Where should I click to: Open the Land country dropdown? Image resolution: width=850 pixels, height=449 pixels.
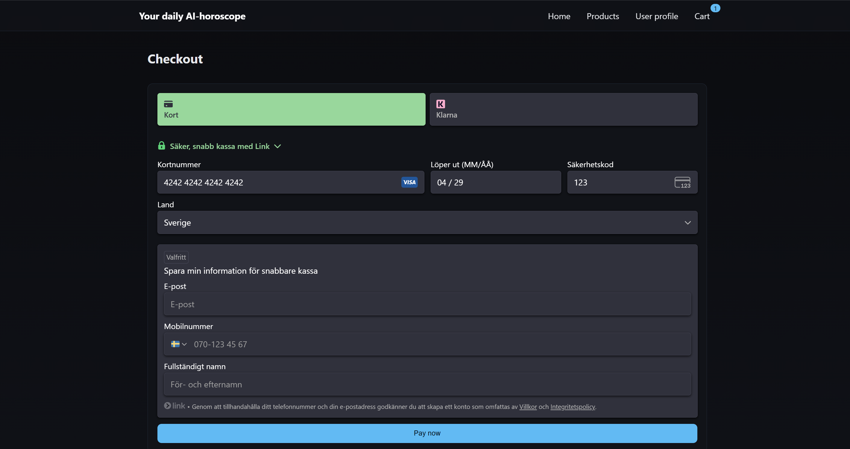click(427, 223)
